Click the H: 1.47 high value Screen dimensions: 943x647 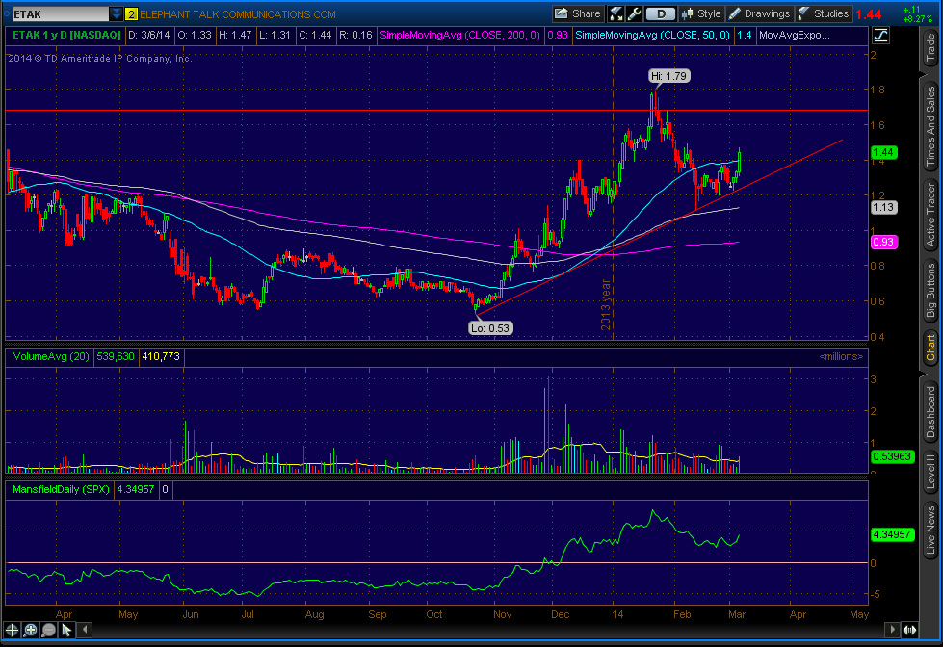(x=235, y=35)
